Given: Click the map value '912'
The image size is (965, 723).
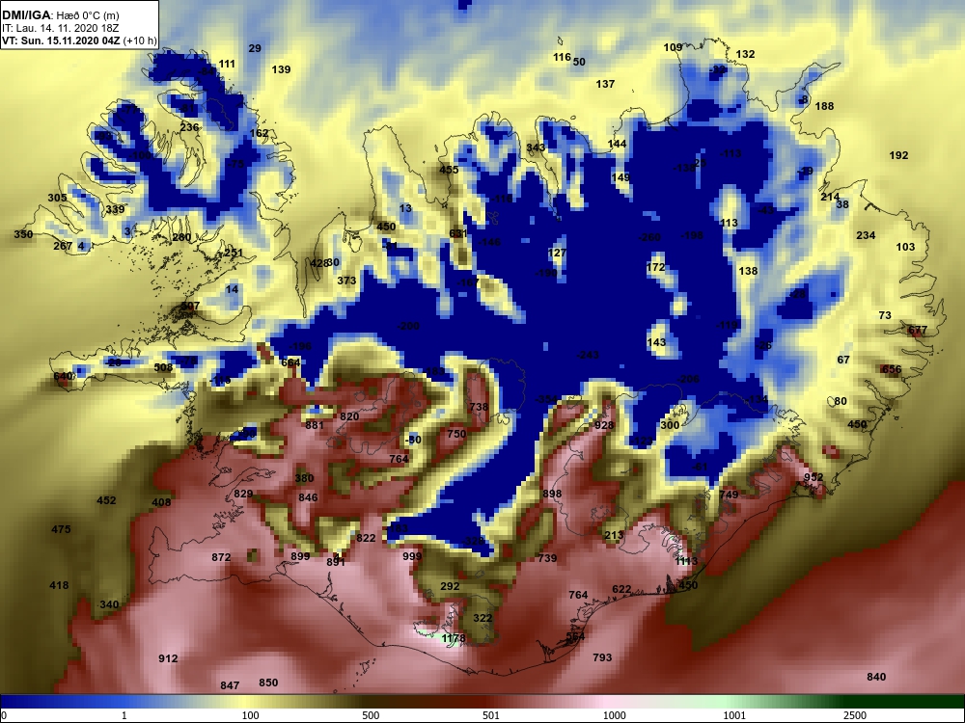Looking at the screenshot, I should 168,658.
